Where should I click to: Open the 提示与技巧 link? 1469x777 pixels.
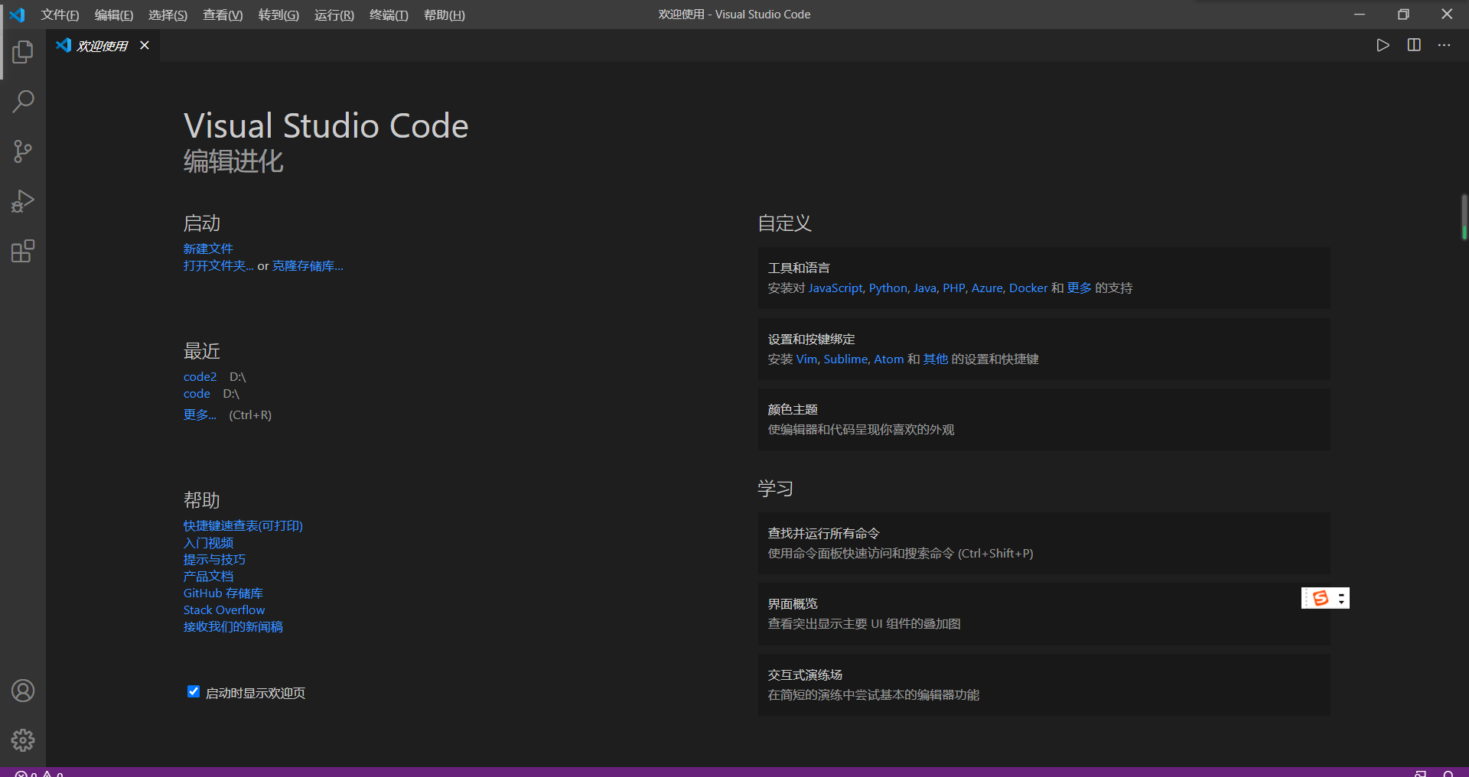pyautogui.click(x=214, y=559)
